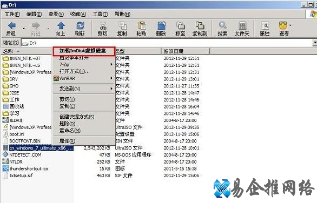Screen dimensions: 317x203
Task: Choose 复制(C) in context menu
Action: click(x=84, y=106)
